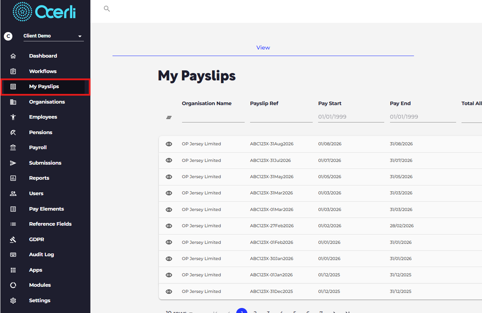The height and width of the screenshot is (313, 482).
Task: Open Workflows clipboard icon
Action: [13, 71]
